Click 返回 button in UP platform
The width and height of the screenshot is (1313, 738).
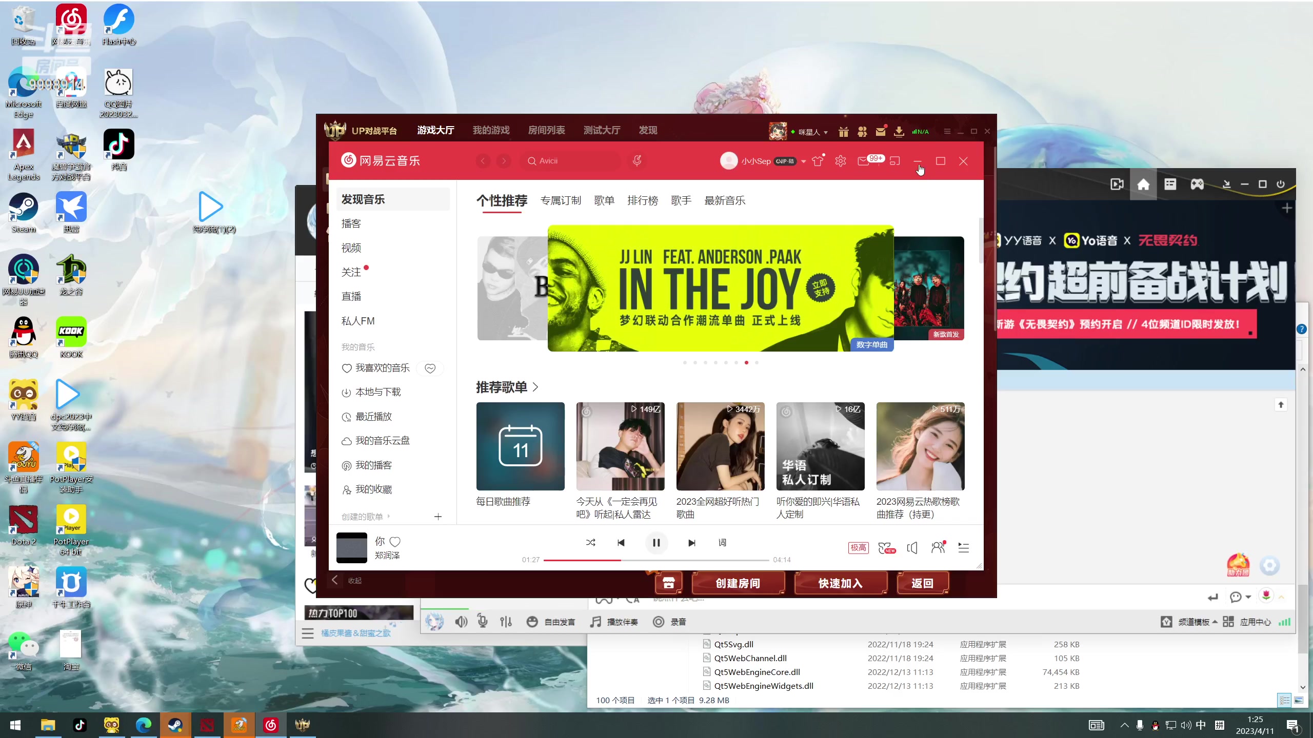pyautogui.click(x=923, y=583)
